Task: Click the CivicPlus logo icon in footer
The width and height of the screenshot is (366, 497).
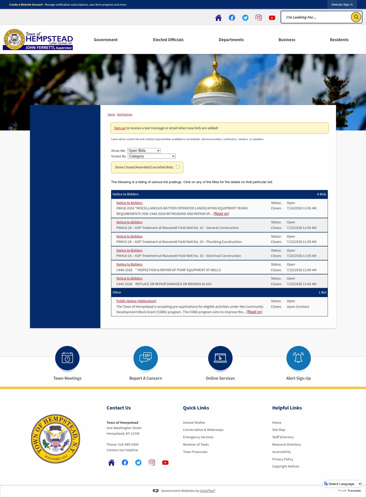Action: click(156, 491)
